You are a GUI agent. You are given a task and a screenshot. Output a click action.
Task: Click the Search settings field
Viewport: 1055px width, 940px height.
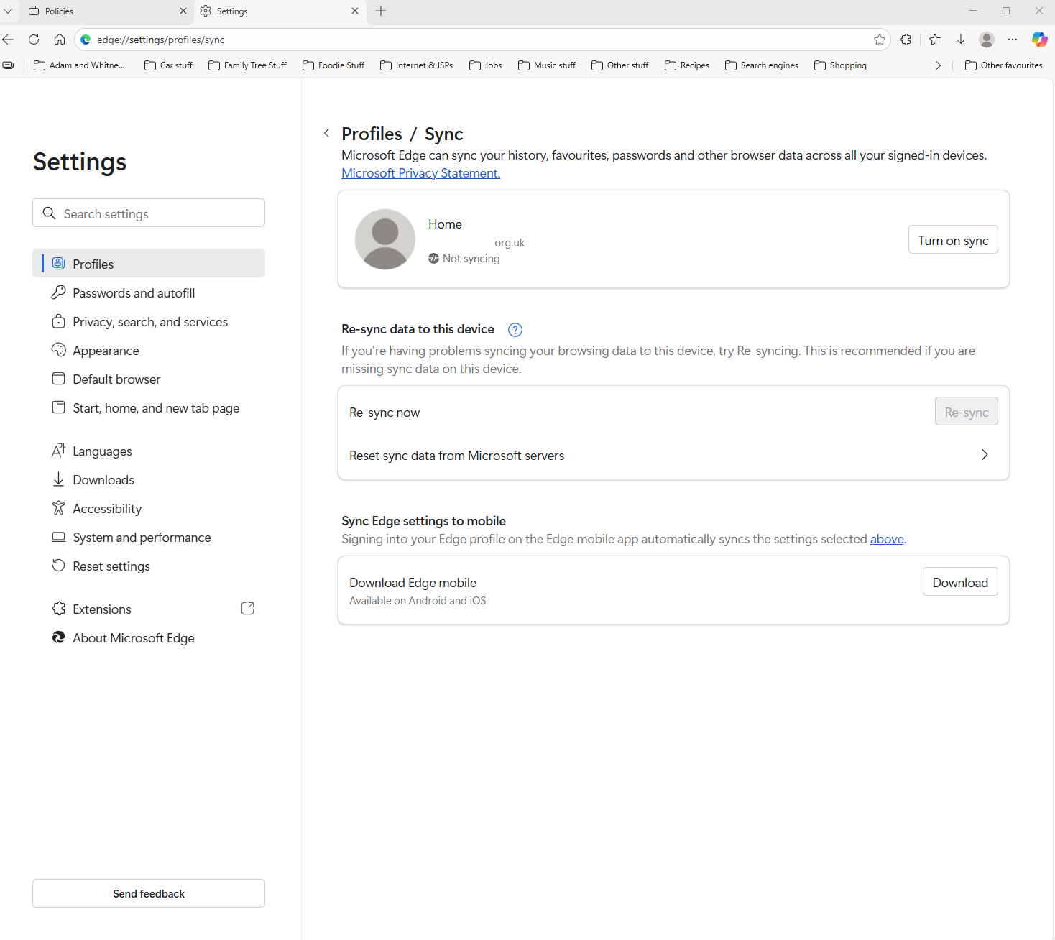[148, 213]
